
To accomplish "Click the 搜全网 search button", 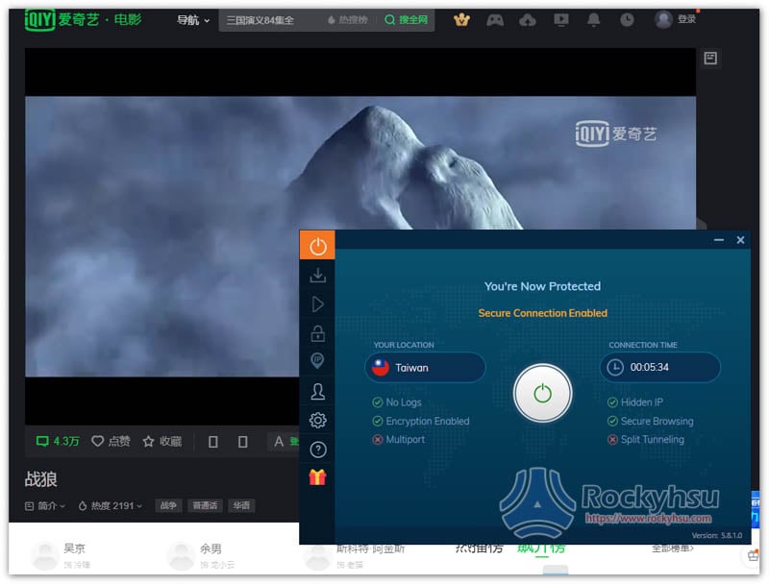I will [x=406, y=20].
